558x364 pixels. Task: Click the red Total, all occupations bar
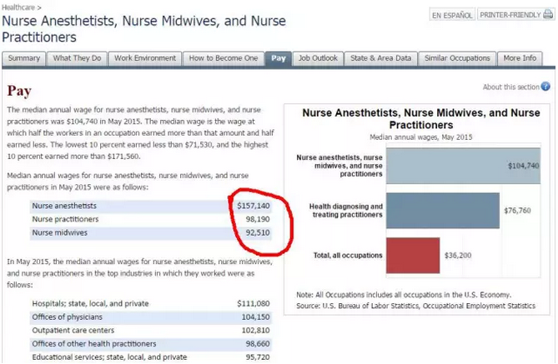click(x=413, y=254)
